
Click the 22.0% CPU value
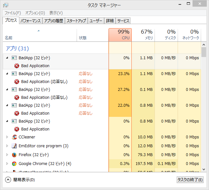point(124,105)
